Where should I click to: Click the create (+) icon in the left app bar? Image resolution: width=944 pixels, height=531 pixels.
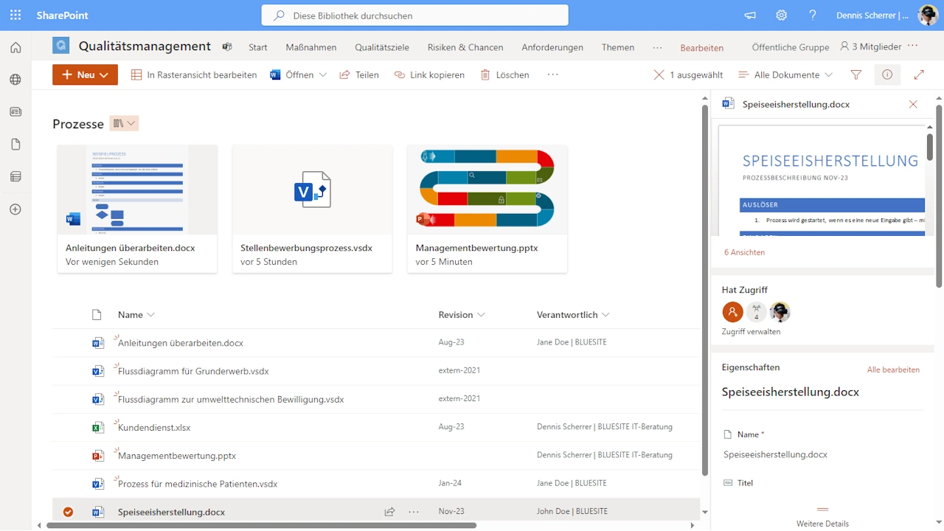point(15,209)
